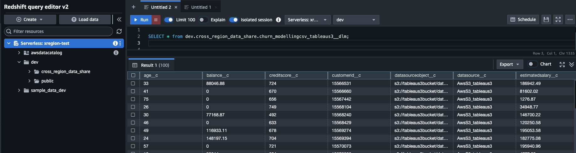Open the Serverless connection dropdown
Image resolution: width=576 pixels, height=153 pixels.
click(308, 20)
